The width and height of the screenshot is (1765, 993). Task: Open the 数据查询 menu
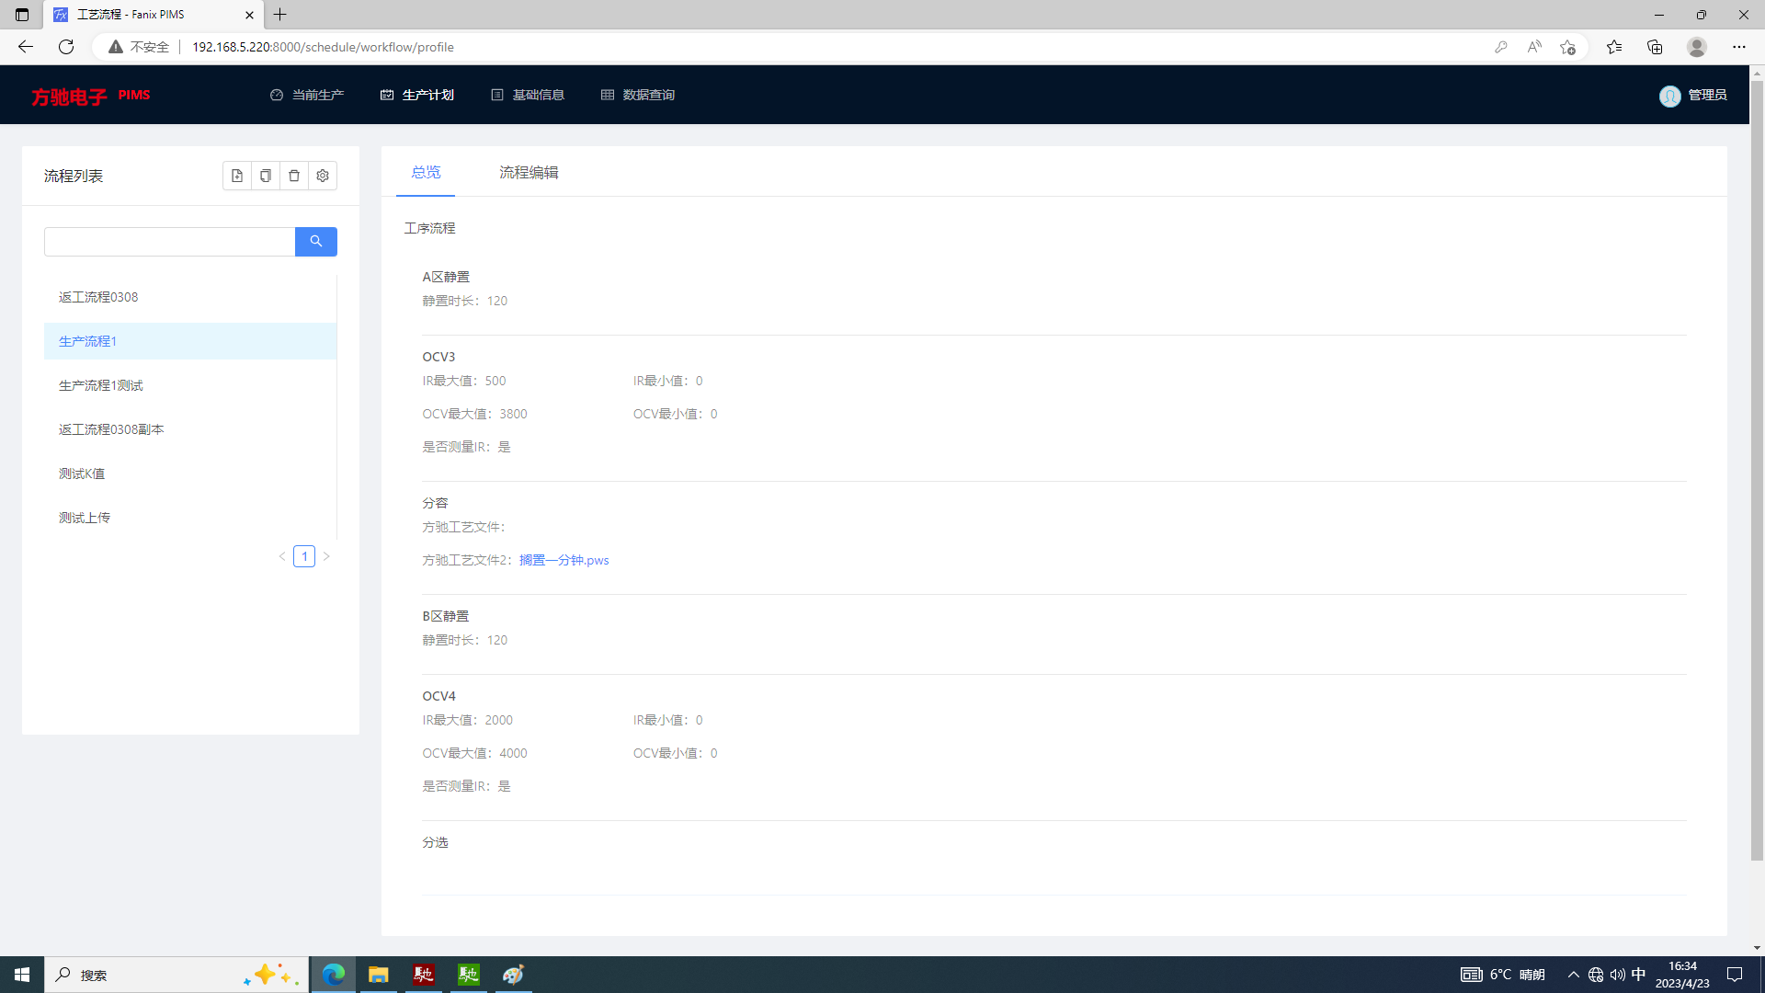click(638, 95)
